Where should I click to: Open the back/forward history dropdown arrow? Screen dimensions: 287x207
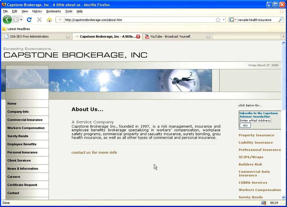(x=21, y=20)
